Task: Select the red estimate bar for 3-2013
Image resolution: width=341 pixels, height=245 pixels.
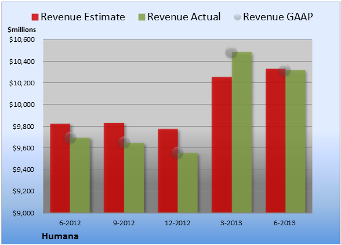Action: pyautogui.click(x=222, y=145)
